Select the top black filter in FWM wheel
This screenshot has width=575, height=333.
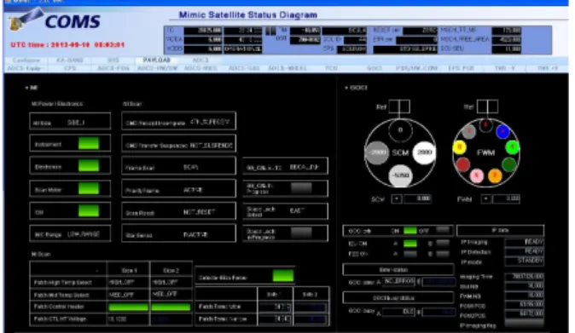486,125
